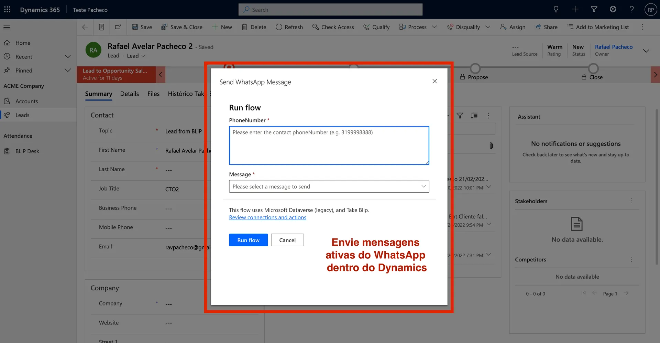Click the Search box in top bar
660x343 pixels.
[x=330, y=10]
